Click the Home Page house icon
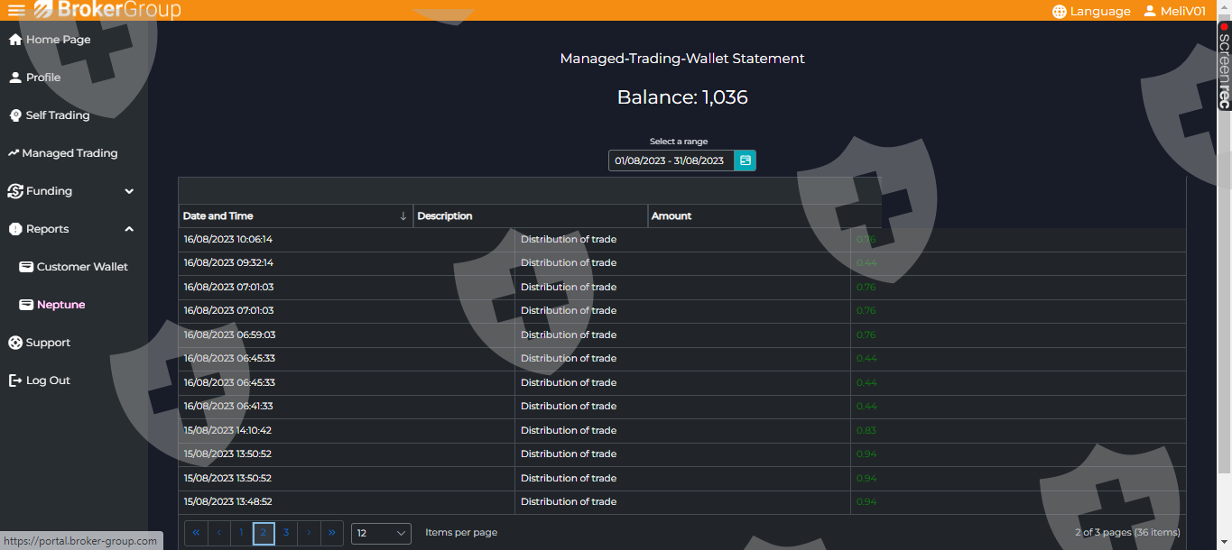This screenshot has height=550, width=1232. click(x=15, y=40)
